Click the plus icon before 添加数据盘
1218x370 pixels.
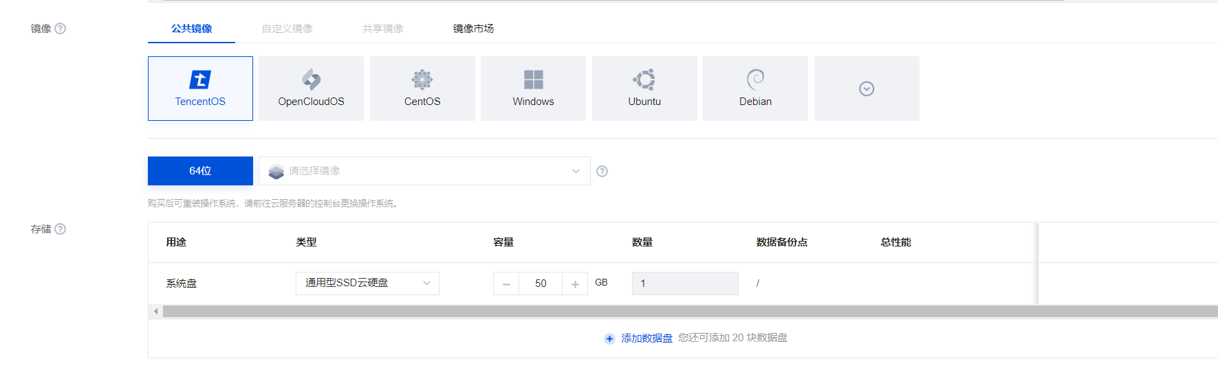(x=609, y=338)
